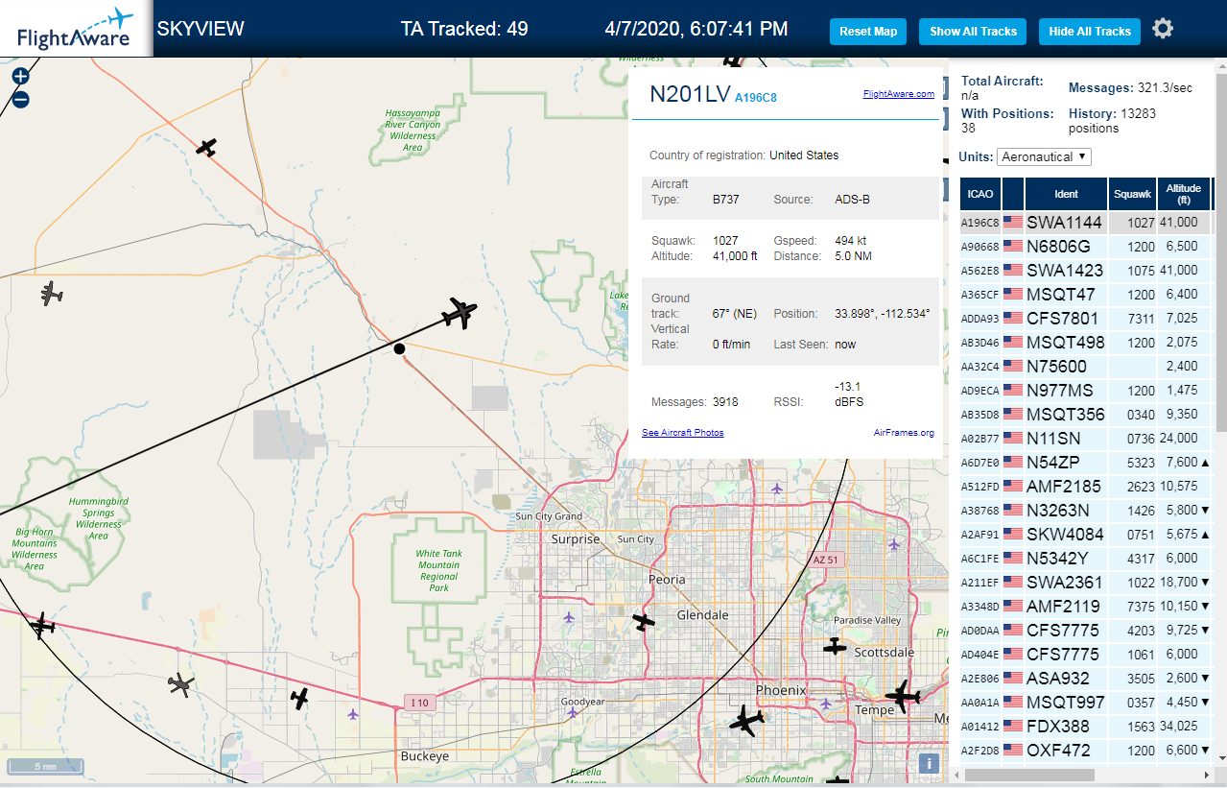This screenshot has width=1227, height=788.
Task: Select the SWA1423 aircraft row
Action: [x=1086, y=271]
